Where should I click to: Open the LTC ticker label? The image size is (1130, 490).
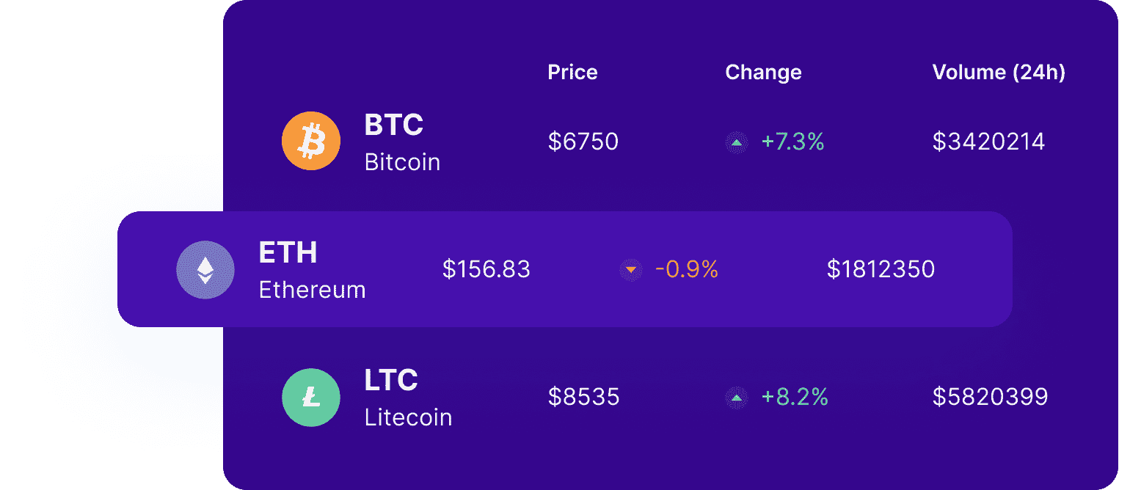click(391, 381)
